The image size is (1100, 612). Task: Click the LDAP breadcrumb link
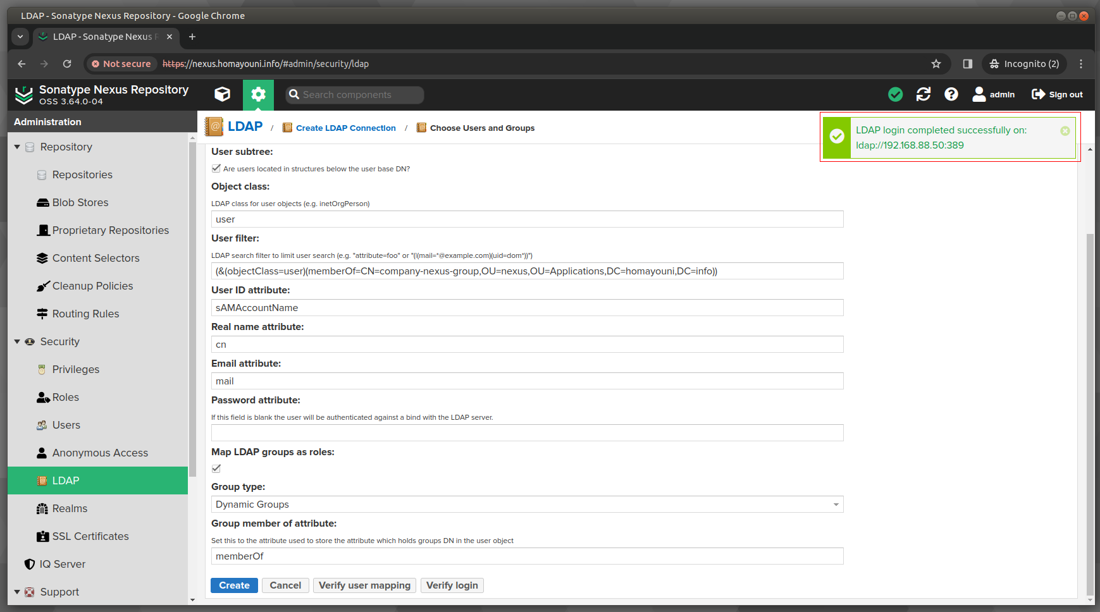pos(245,126)
